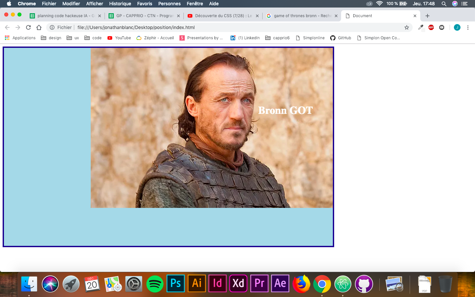
Task: Open Chrome three-dot menu
Action: (468, 27)
